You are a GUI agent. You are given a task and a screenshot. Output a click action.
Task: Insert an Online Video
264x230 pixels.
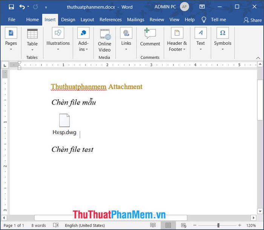pos(104,40)
